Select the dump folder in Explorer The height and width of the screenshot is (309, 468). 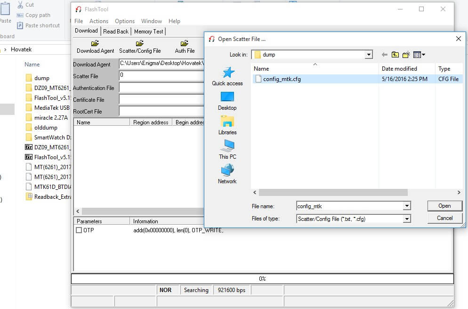pyautogui.click(x=38, y=78)
